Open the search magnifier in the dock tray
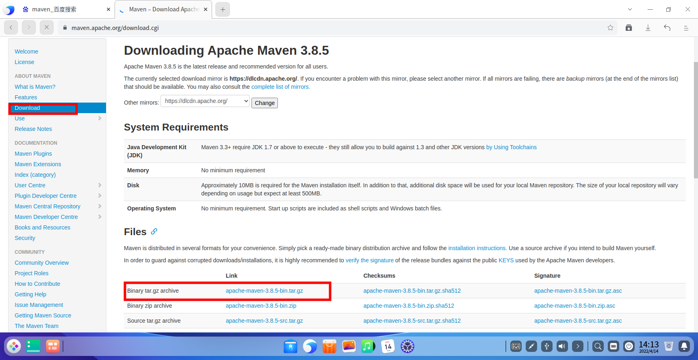Viewport: 698px width, 360px height. [598, 346]
